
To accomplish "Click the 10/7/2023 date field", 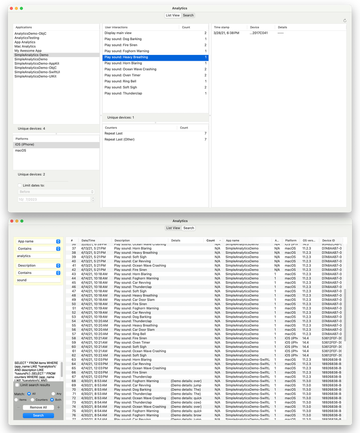I will 54,200.
